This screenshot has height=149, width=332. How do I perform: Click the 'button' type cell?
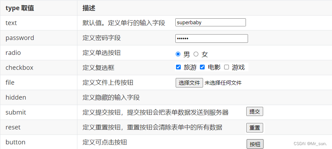[x=39, y=142]
